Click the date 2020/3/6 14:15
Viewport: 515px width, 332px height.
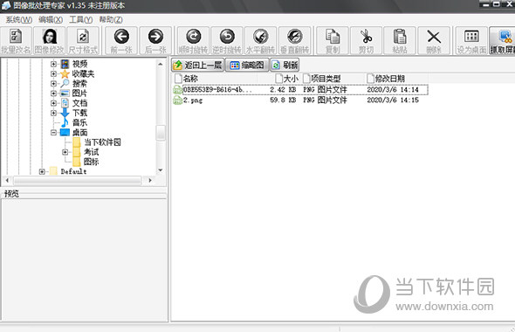[393, 100]
